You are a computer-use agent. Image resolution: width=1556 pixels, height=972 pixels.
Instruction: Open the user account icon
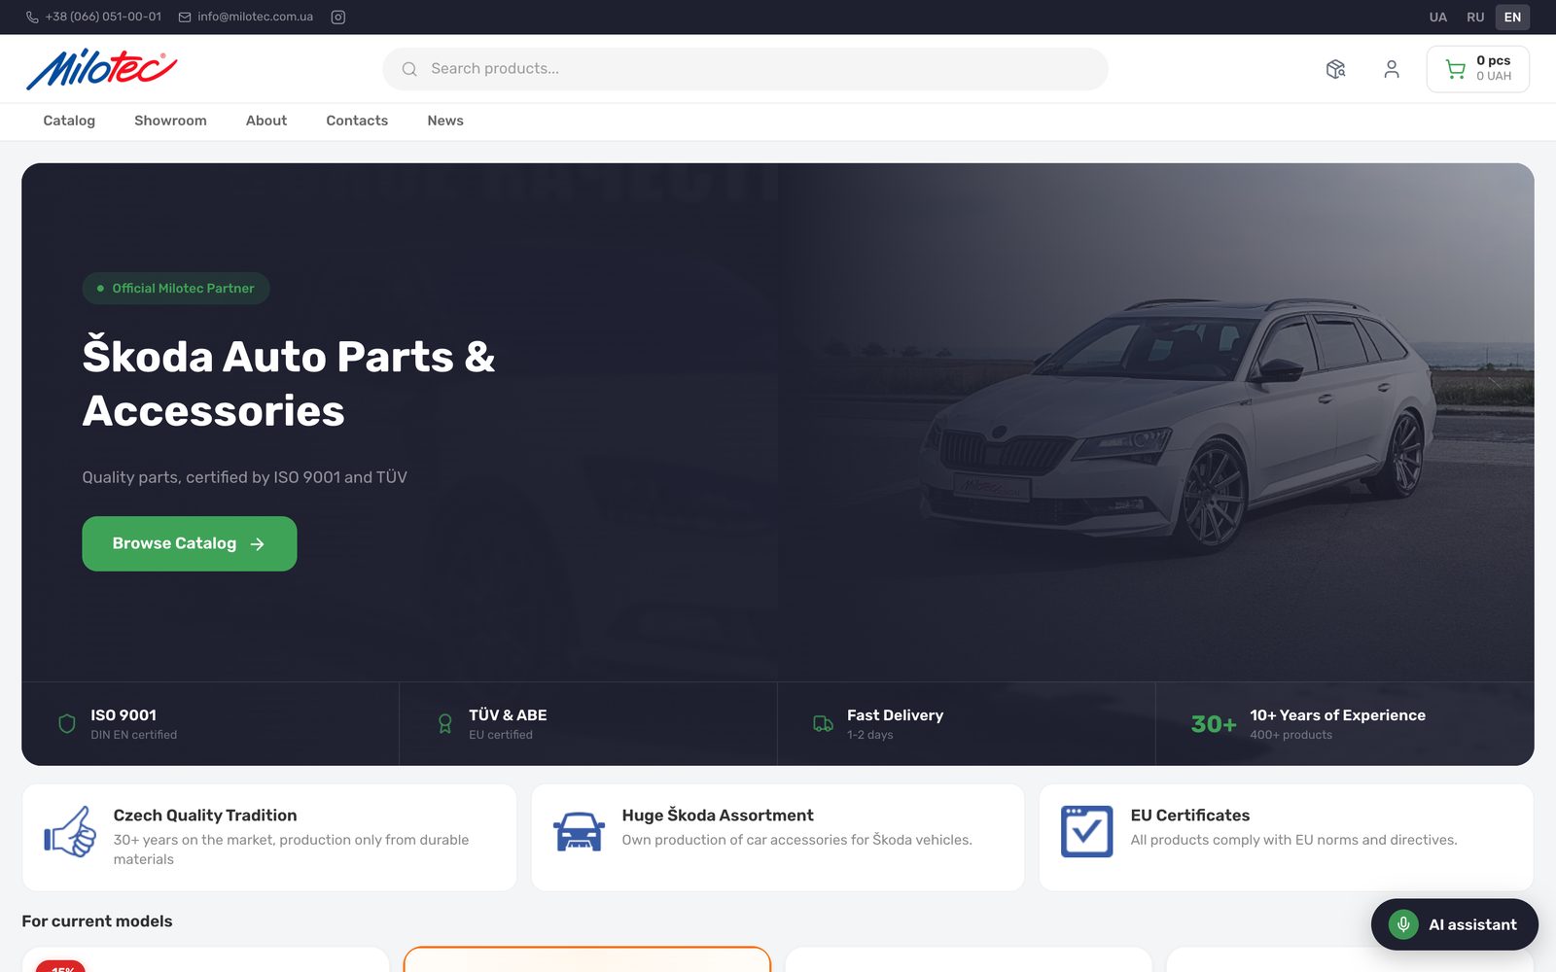(1392, 69)
